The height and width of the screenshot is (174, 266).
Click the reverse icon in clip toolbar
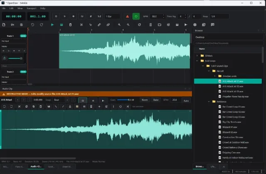[84, 106]
